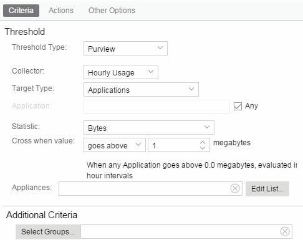Open the Other Options tab
The width and height of the screenshot is (303, 240).
112,11
